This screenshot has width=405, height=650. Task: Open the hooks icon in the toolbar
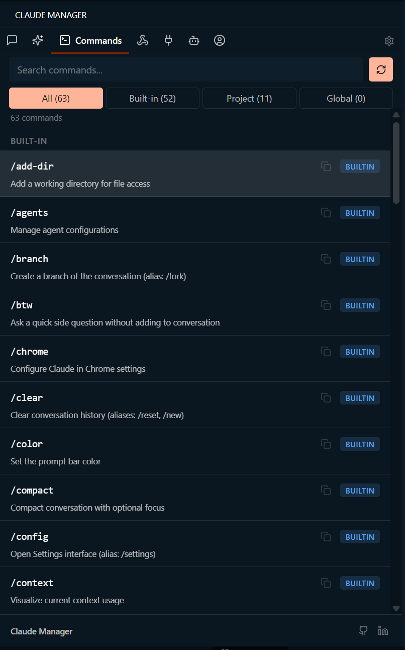point(143,40)
